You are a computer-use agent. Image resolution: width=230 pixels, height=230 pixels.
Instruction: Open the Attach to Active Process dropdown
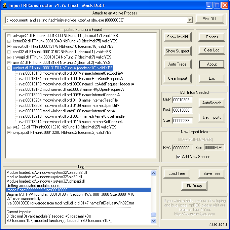(x=190, y=20)
